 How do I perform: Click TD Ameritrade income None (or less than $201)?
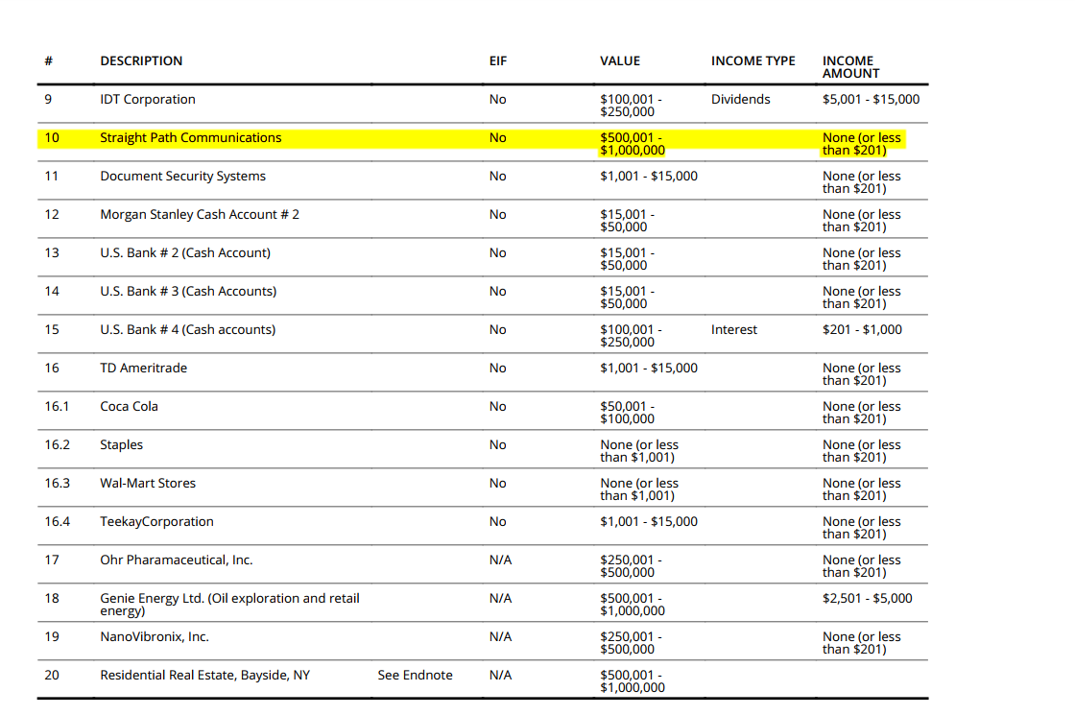pyautogui.click(x=861, y=374)
